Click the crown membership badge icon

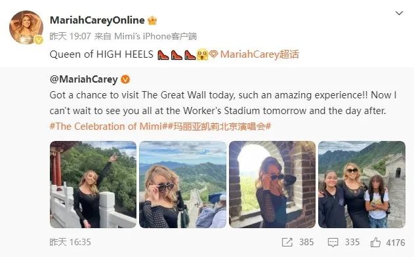152,20
